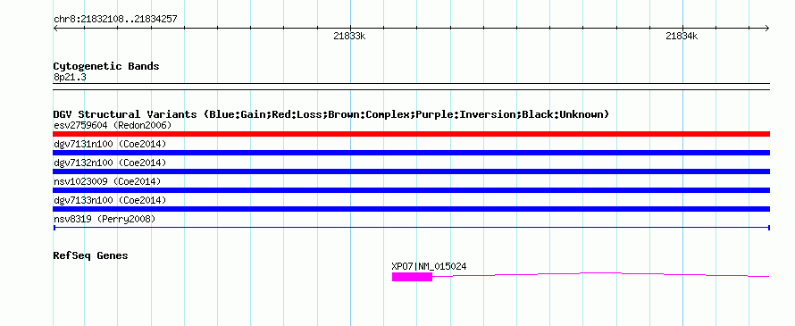Click the 8p21.3 cytogenetic band bar
The width and height of the screenshot is (795, 326).
[411, 87]
